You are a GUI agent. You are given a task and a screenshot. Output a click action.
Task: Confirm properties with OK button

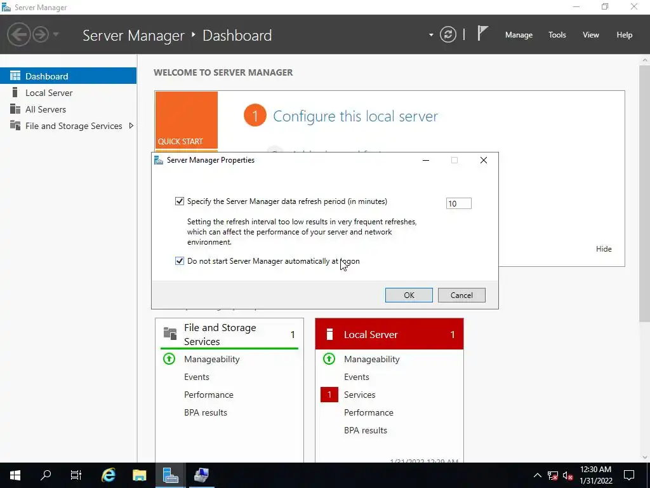pyautogui.click(x=409, y=295)
